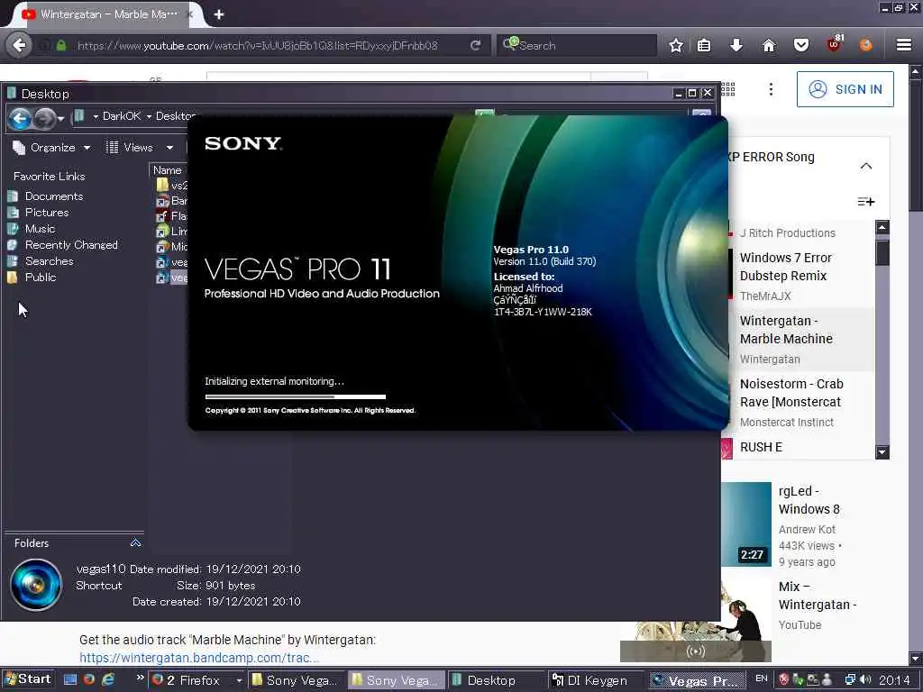Bookmark this page with the star icon
This screenshot has height=692, width=923.
coord(676,45)
